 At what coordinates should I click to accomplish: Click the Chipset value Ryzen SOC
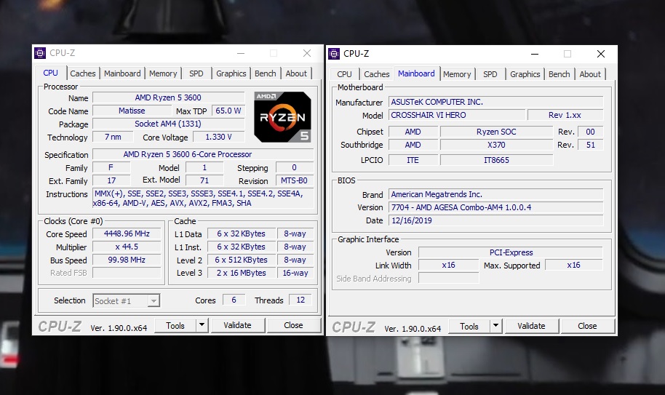tap(496, 132)
